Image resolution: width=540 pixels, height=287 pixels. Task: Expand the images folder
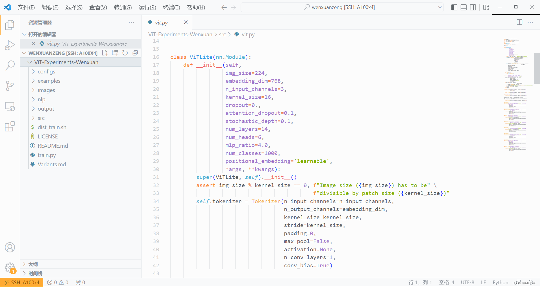(33, 90)
